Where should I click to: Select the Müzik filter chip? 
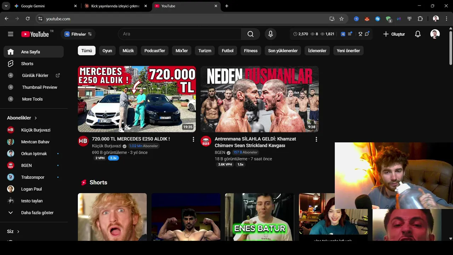tap(128, 51)
